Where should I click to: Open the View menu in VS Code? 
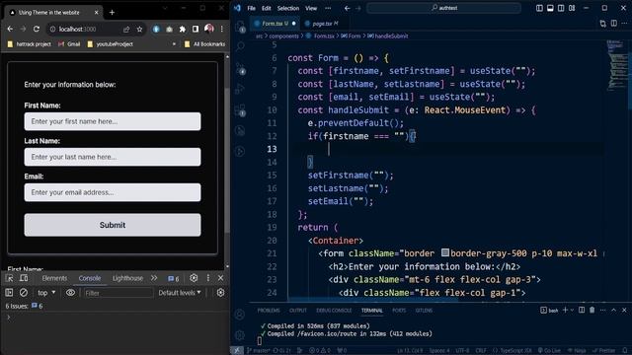click(311, 8)
